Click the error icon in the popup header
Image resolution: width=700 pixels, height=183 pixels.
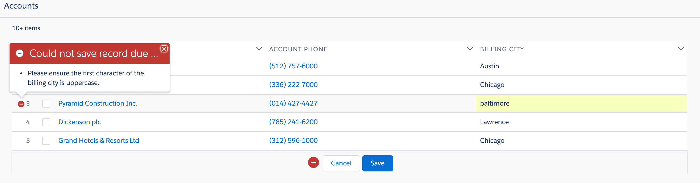coord(20,54)
